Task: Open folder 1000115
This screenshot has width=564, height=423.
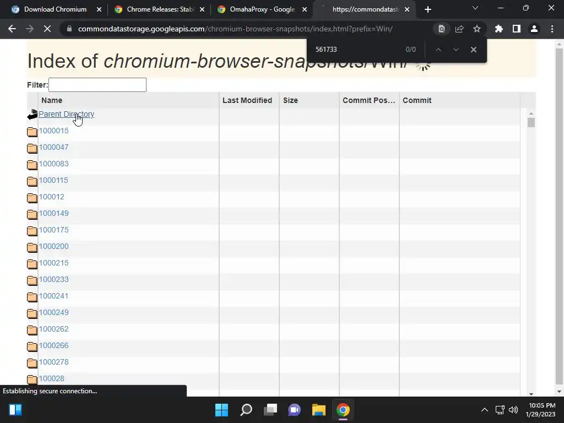Action: coord(53,180)
